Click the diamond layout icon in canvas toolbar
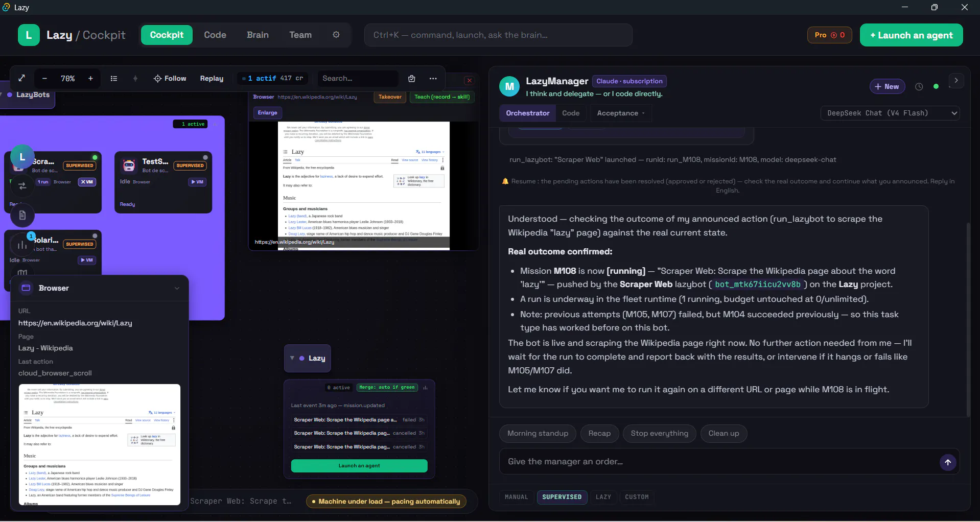 click(x=135, y=78)
